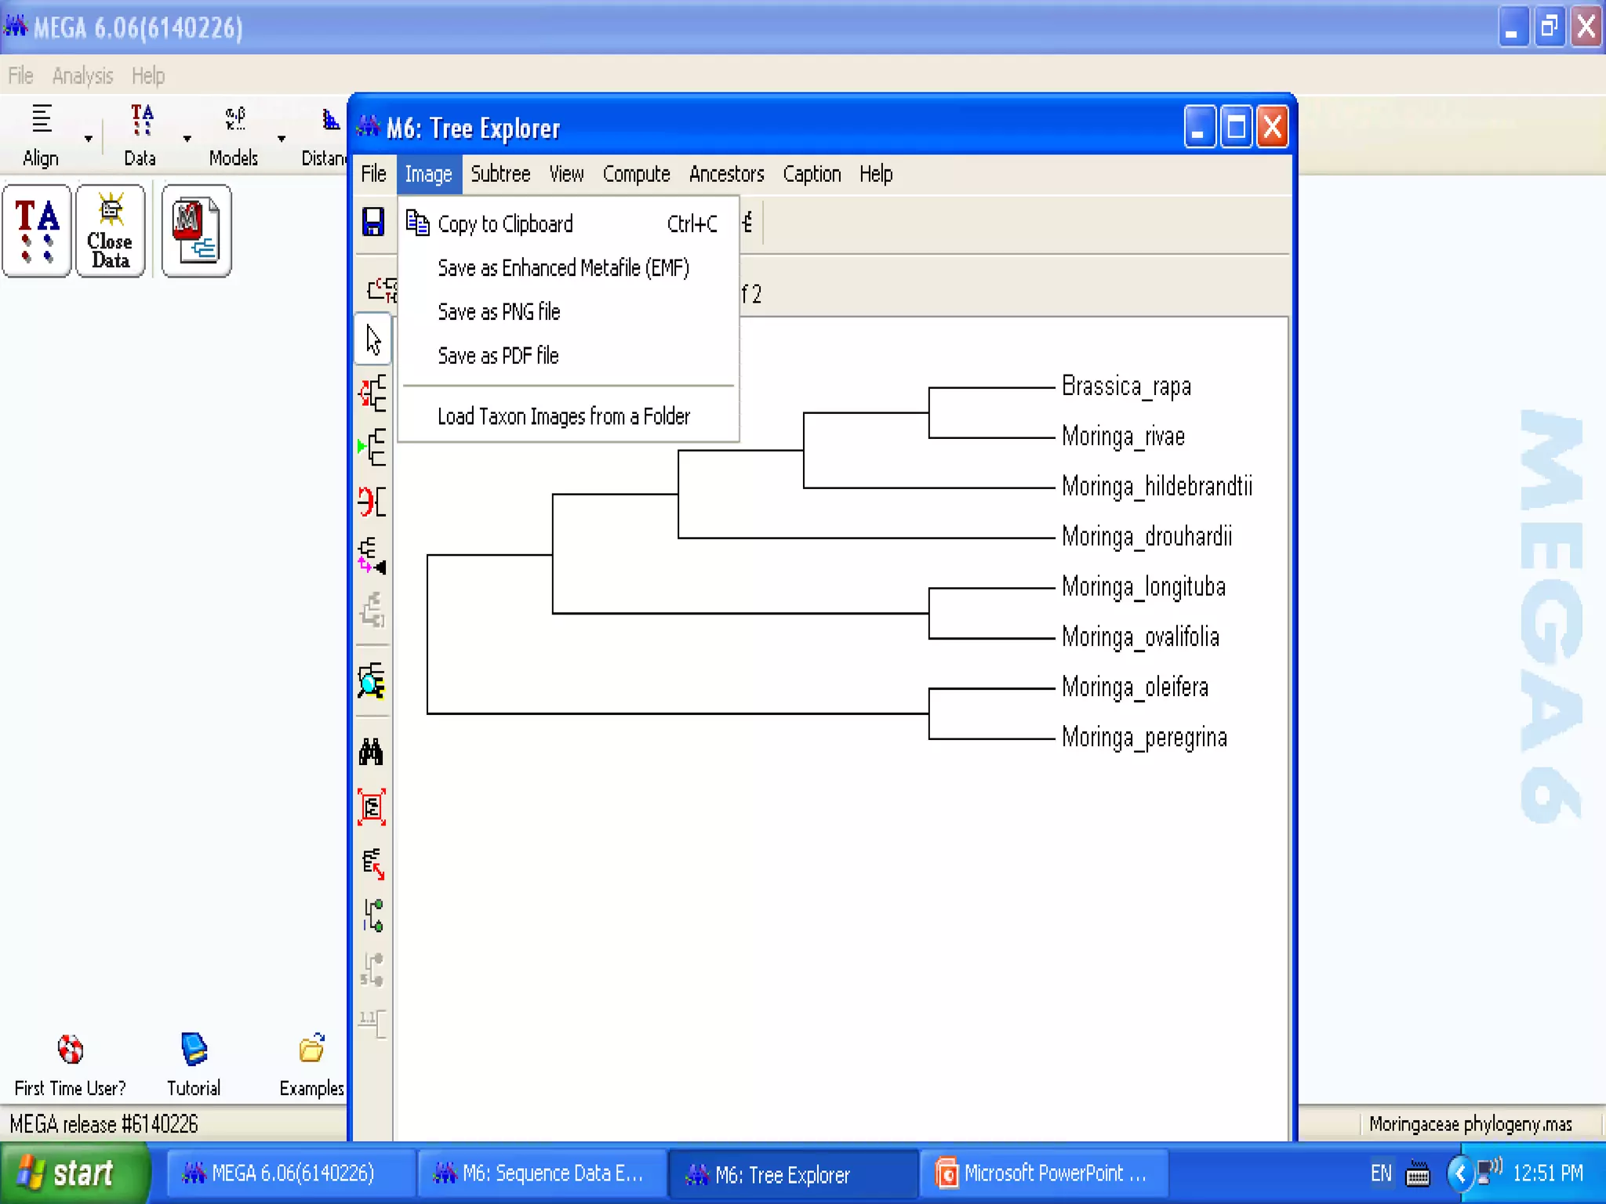Viewport: 1606px width, 1204px height.
Task: Click the Align toolbar icon in MEGA window
Action: (x=42, y=136)
